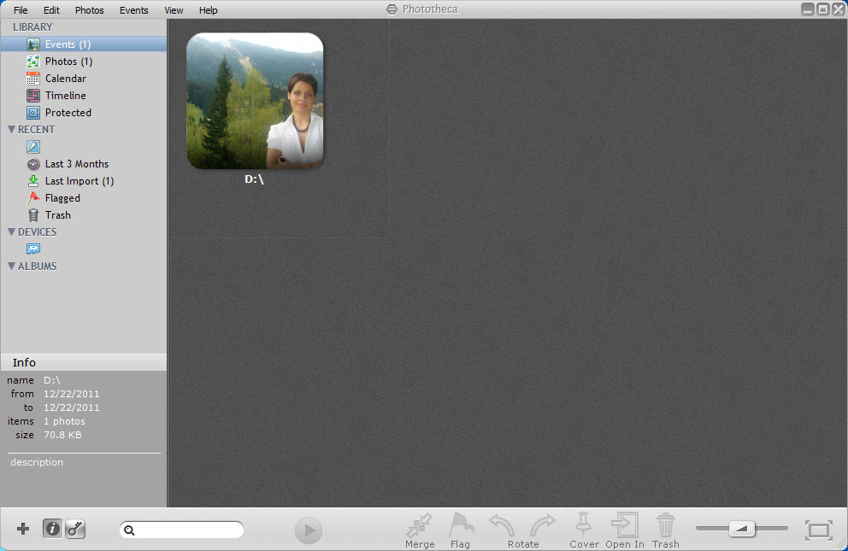Click the from date 12/22/2011
Viewport: 848px width, 551px height.
72,394
